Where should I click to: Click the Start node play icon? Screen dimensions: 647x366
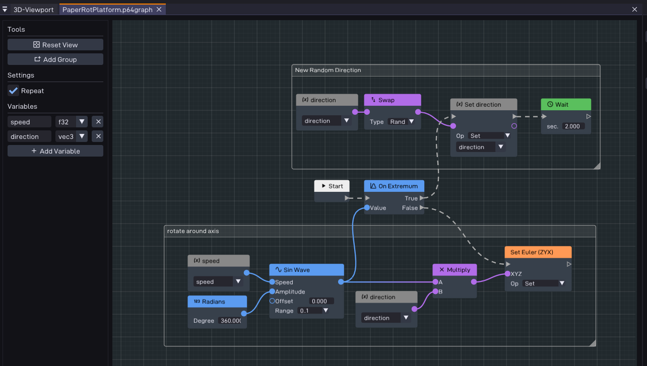(323, 186)
